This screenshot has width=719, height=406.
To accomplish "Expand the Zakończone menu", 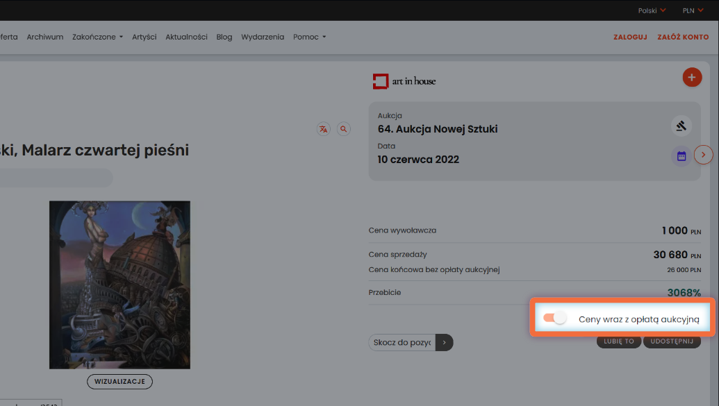I will (x=97, y=37).
